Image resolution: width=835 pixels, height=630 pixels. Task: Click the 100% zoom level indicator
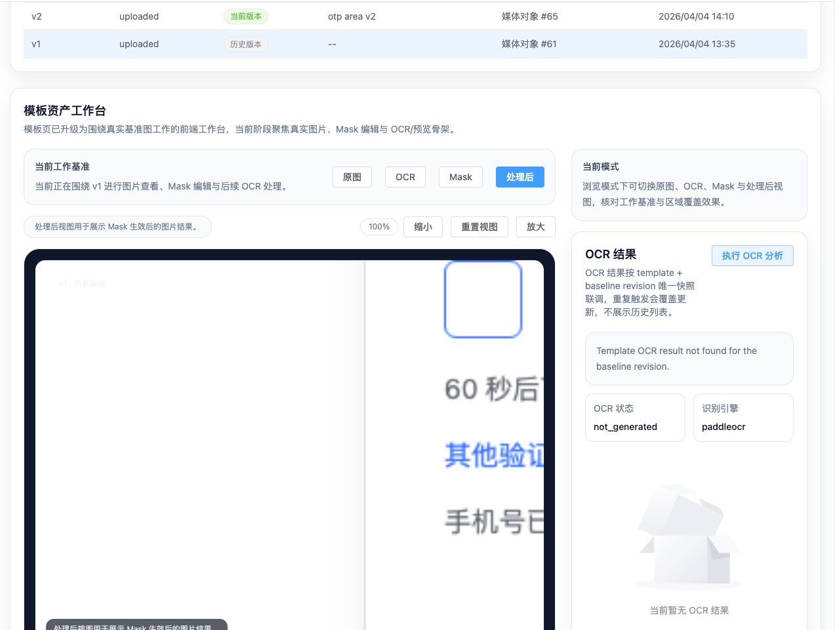[x=379, y=227]
